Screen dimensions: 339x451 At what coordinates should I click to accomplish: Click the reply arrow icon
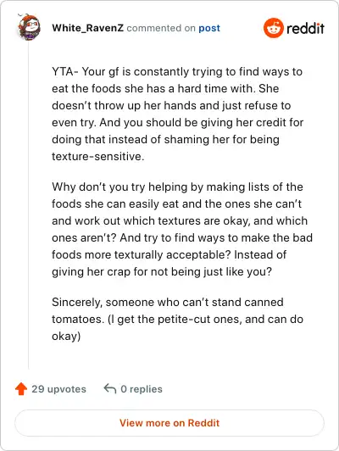(x=110, y=388)
